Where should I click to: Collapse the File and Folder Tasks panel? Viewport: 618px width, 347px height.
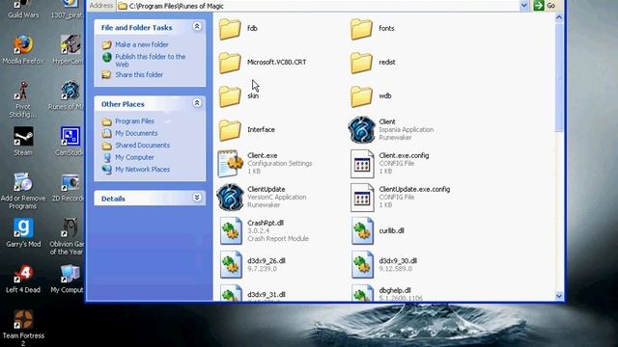pyautogui.click(x=197, y=27)
